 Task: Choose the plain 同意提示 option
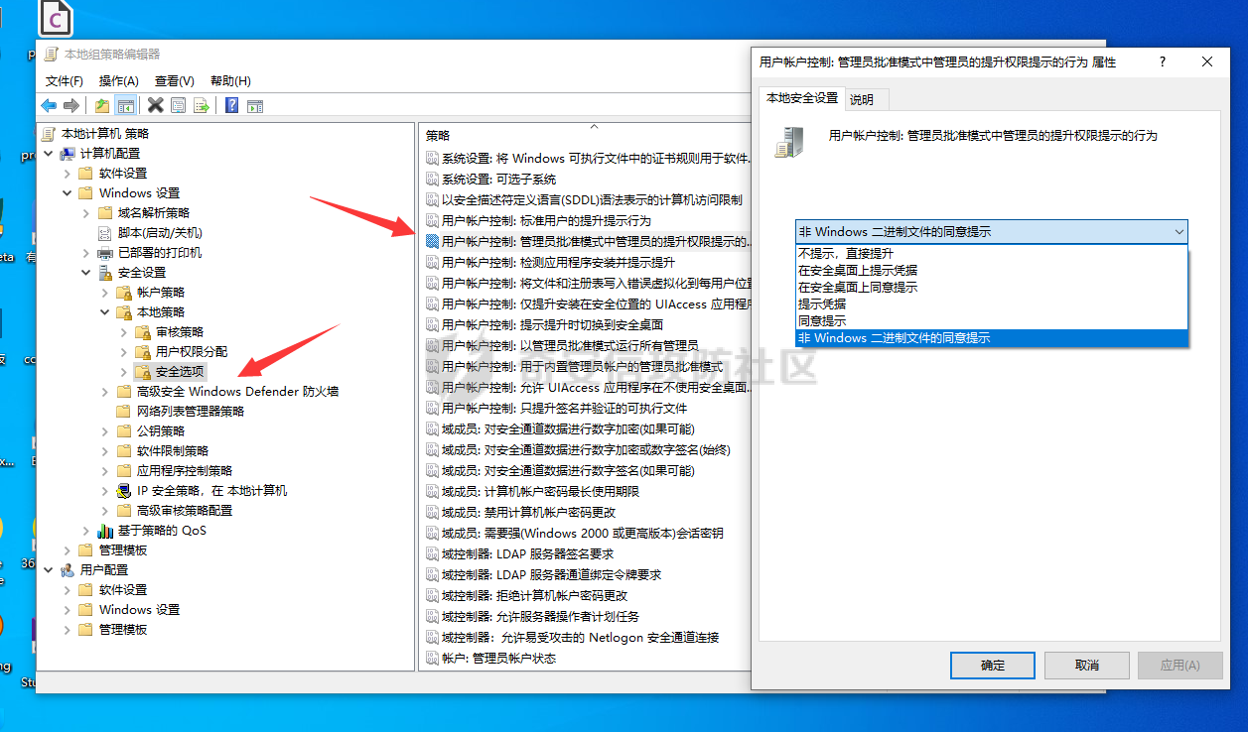991,320
